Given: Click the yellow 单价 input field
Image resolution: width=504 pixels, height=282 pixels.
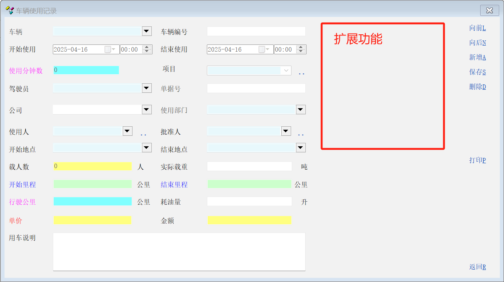Looking at the screenshot, I should pyautogui.click(x=92, y=221).
